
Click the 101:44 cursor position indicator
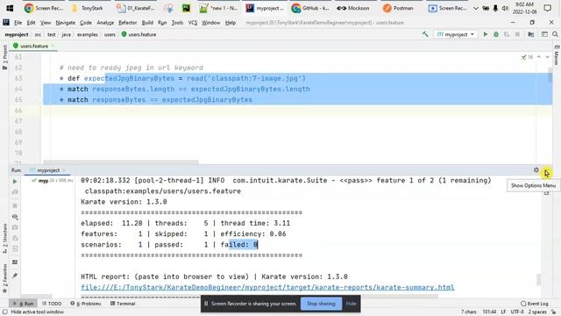(489, 312)
